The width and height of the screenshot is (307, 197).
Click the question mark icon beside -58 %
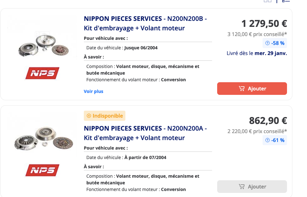tap(267, 43)
